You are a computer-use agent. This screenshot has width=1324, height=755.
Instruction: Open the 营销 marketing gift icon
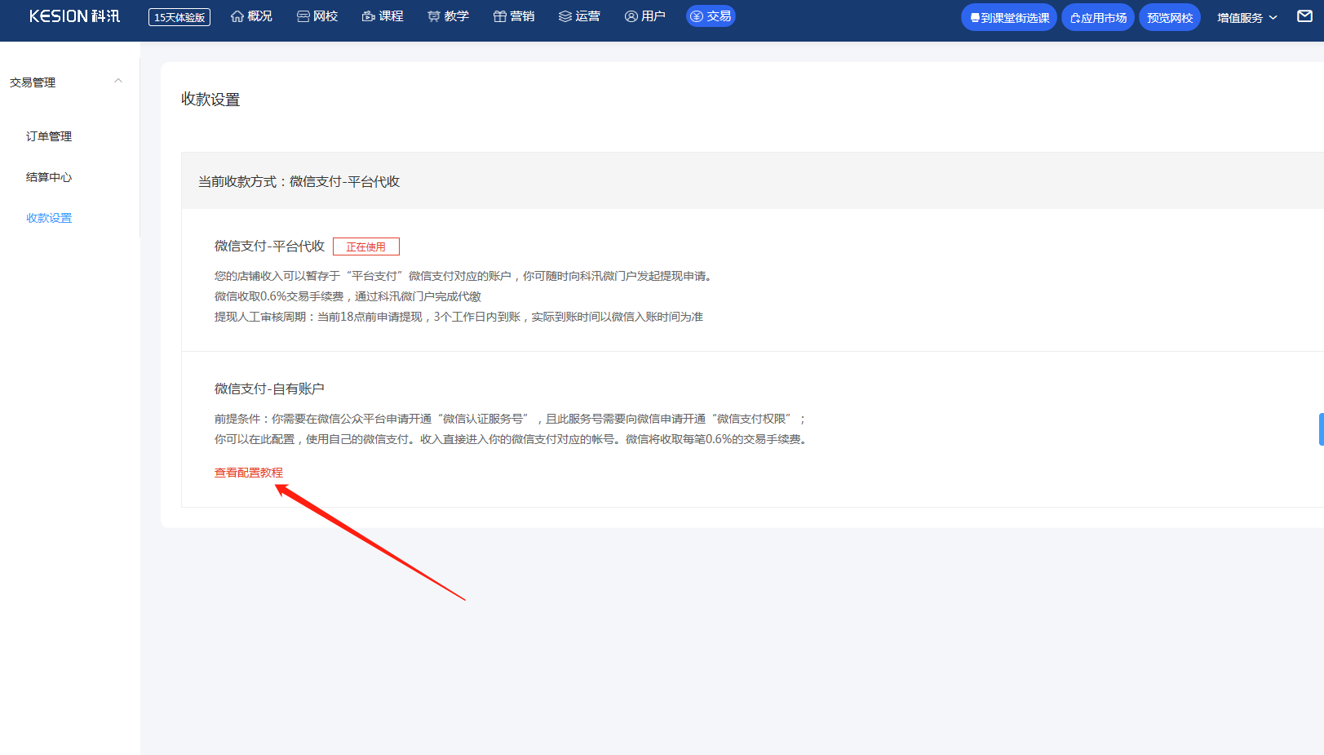(500, 16)
